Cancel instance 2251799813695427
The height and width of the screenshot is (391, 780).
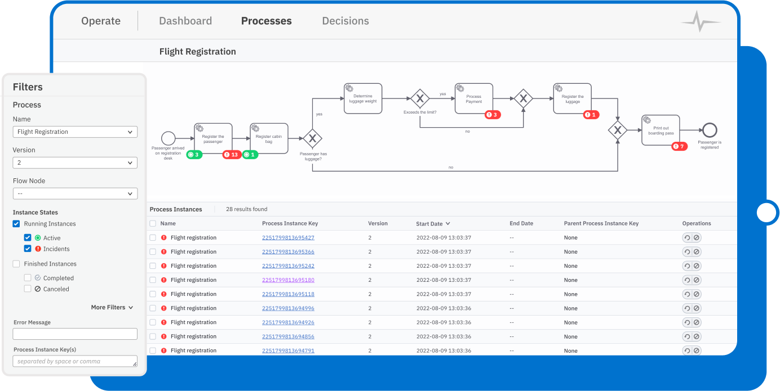pos(697,238)
